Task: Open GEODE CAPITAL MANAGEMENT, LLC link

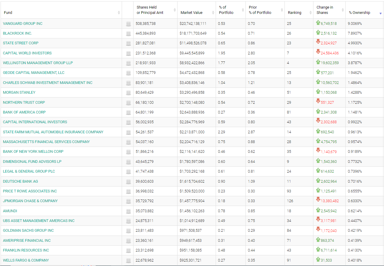Action: pos(34,73)
